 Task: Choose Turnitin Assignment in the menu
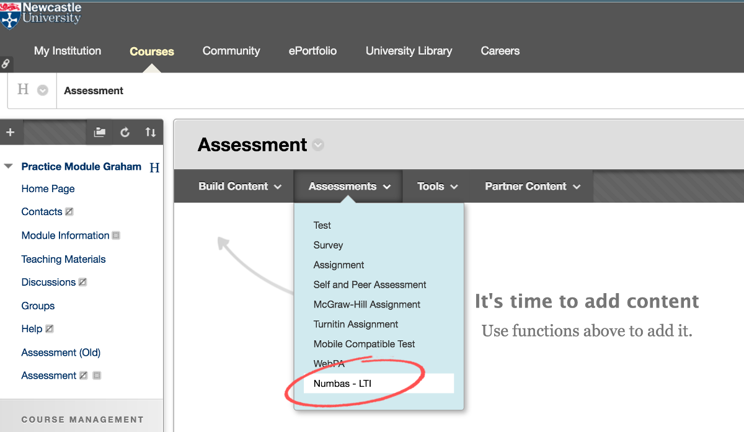355,324
